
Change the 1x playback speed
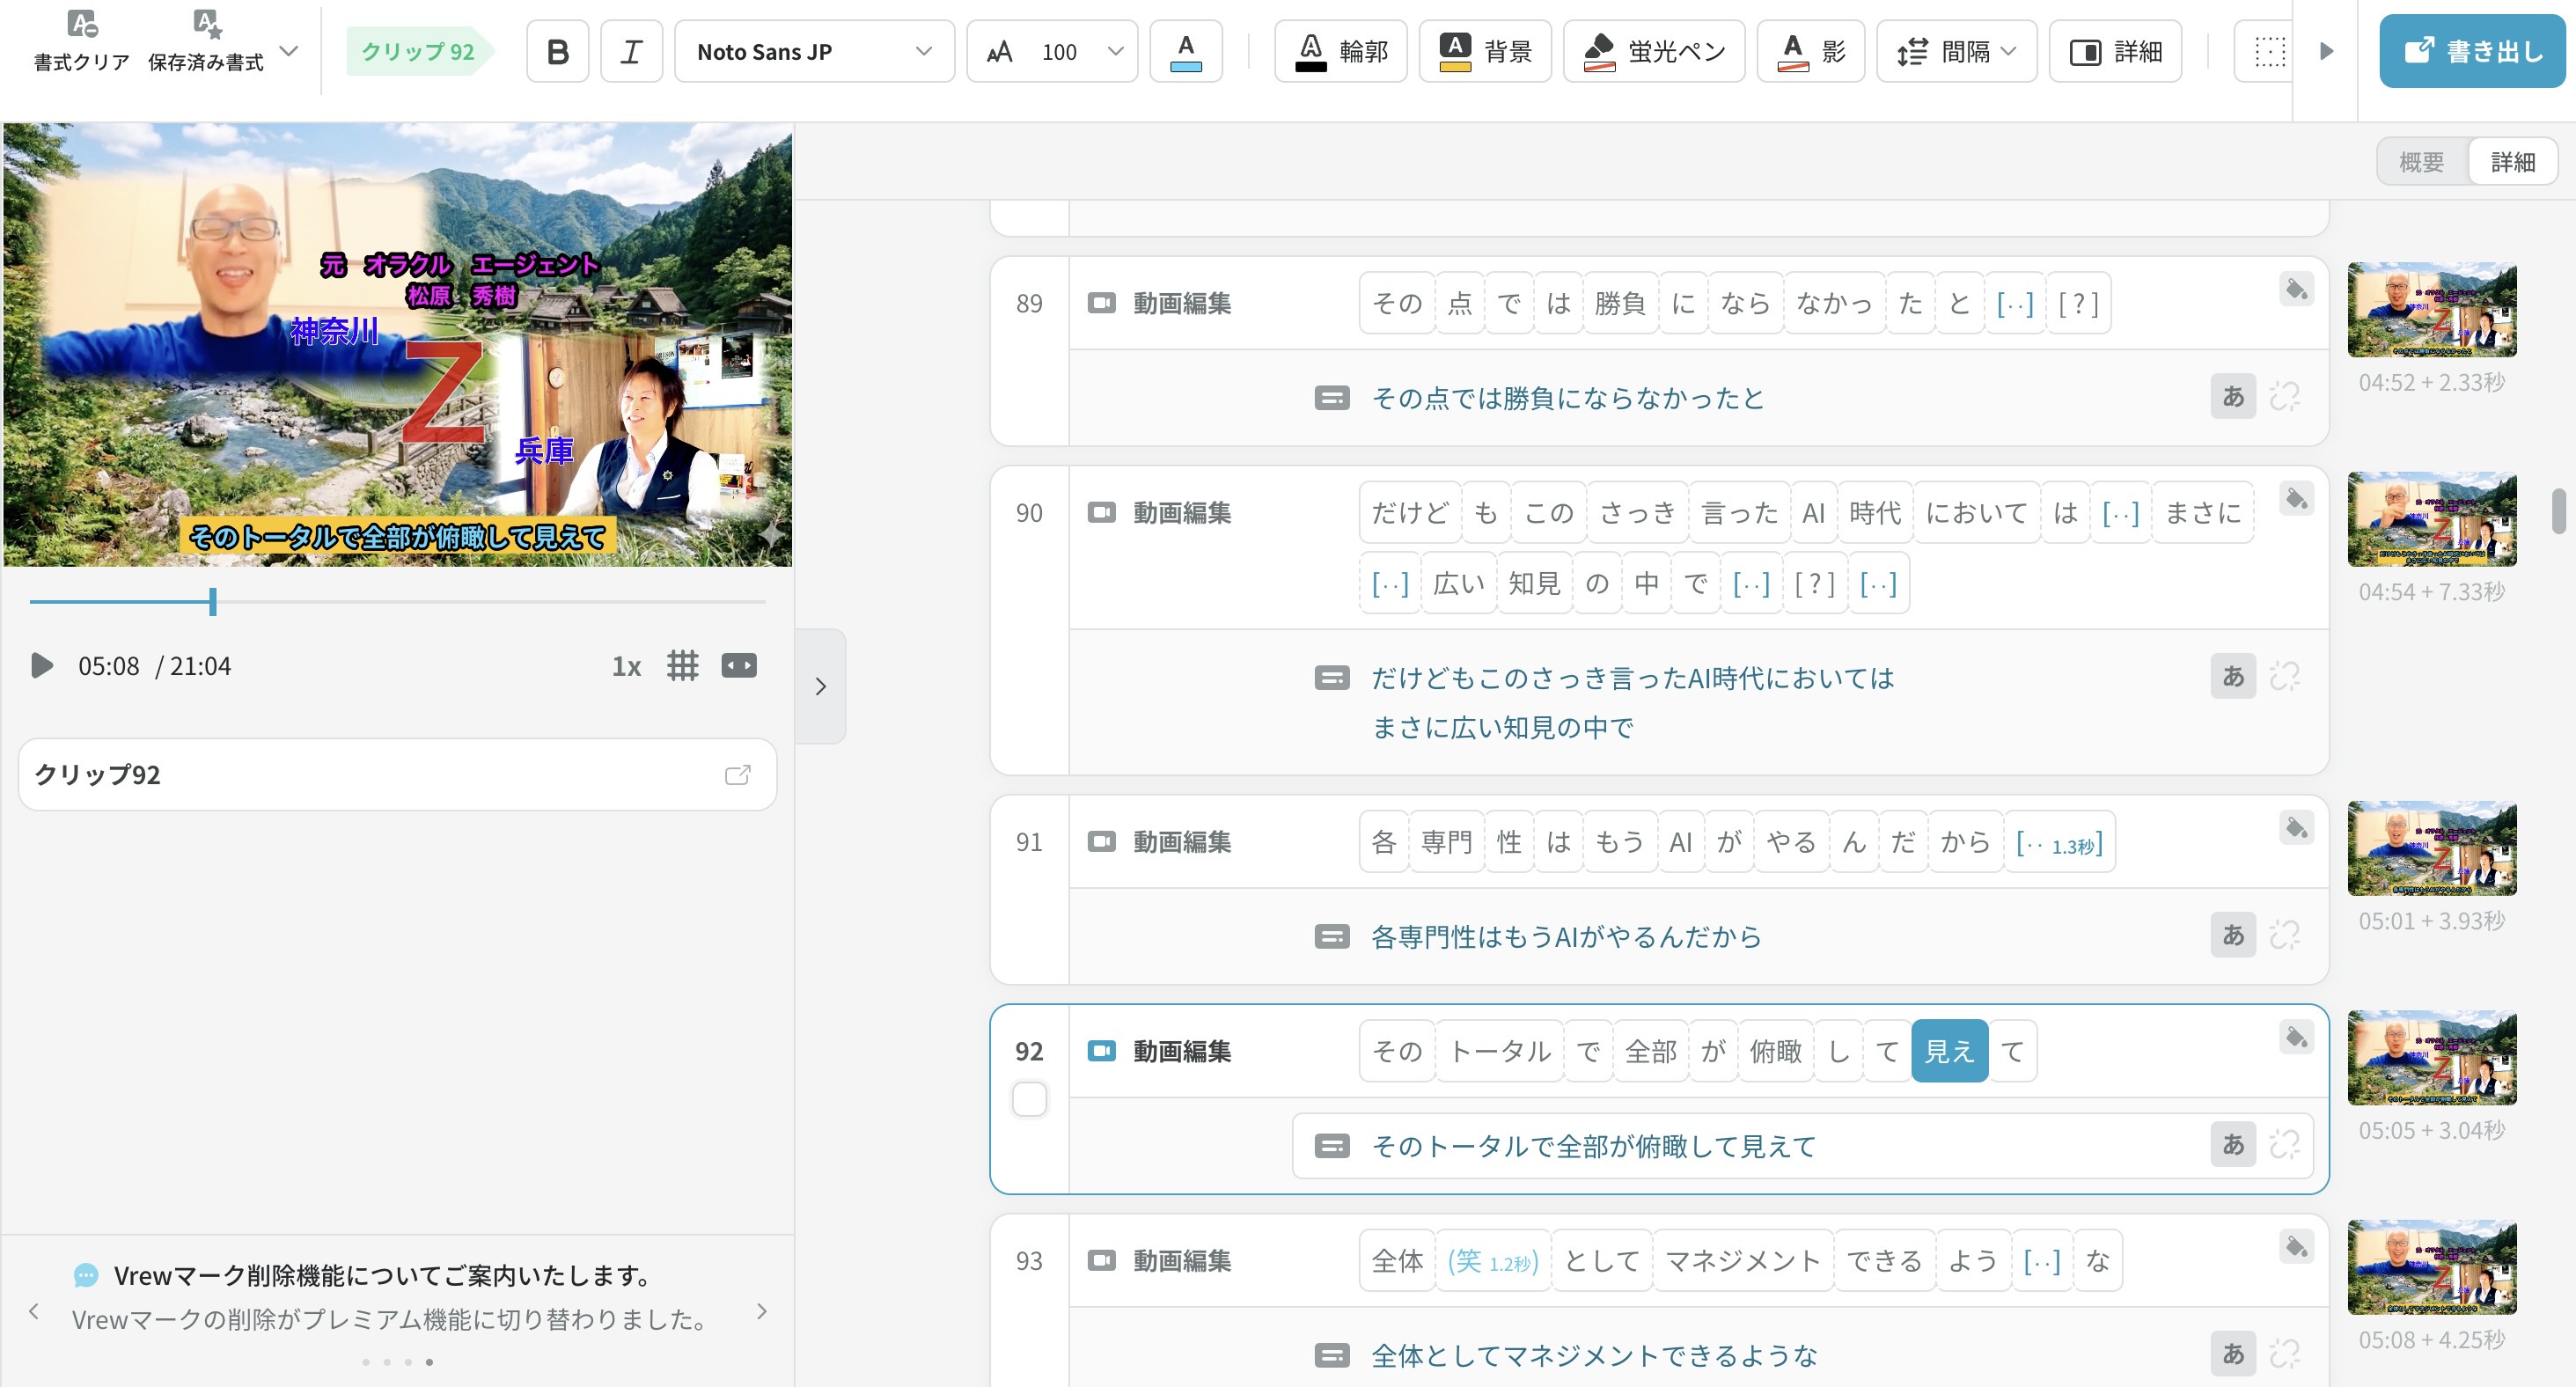[x=626, y=666]
